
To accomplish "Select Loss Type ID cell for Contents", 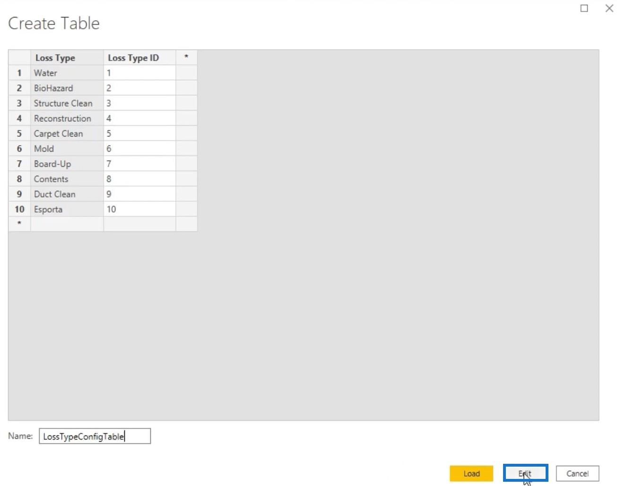I will coord(139,179).
